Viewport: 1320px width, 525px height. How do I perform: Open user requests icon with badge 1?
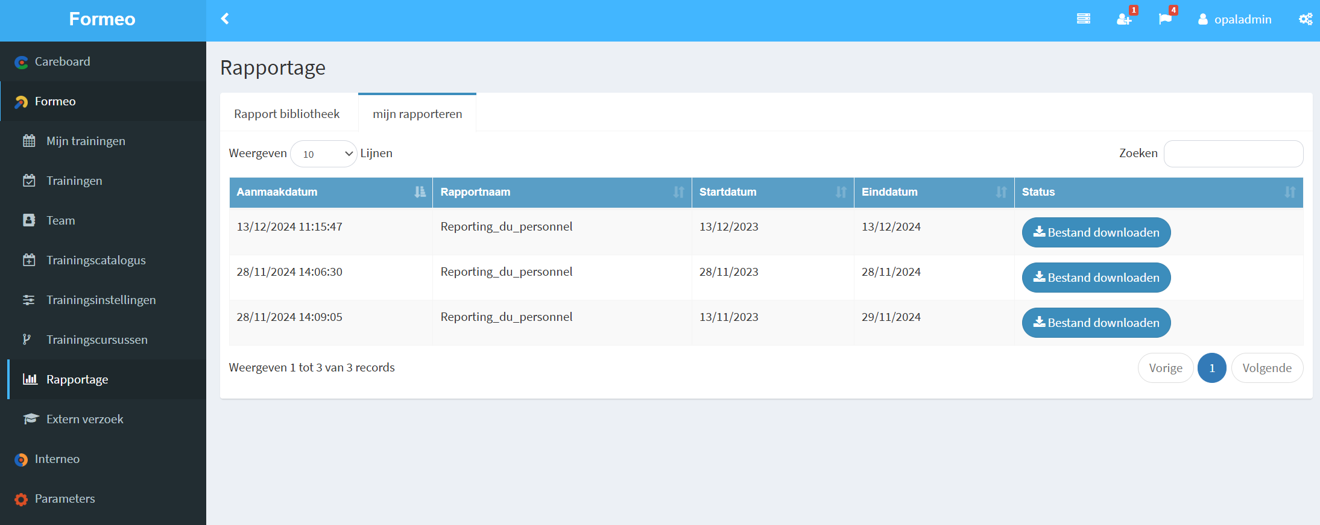(1124, 19)
